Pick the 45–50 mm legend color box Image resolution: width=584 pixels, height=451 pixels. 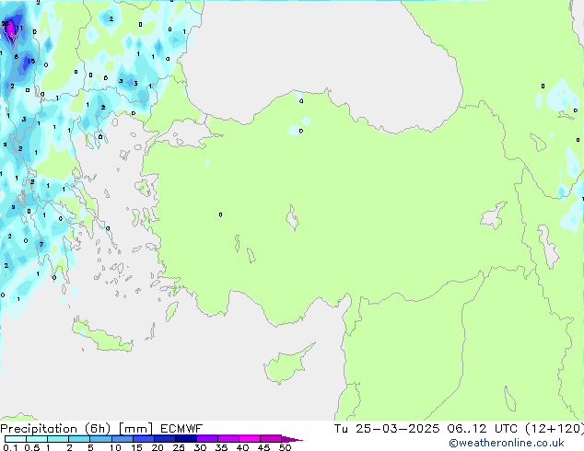pos(271,439)
